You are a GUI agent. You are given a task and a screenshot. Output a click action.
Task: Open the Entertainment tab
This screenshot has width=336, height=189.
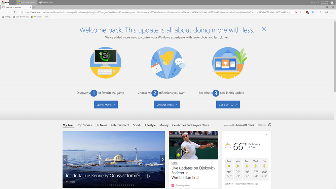coord(120,125)
